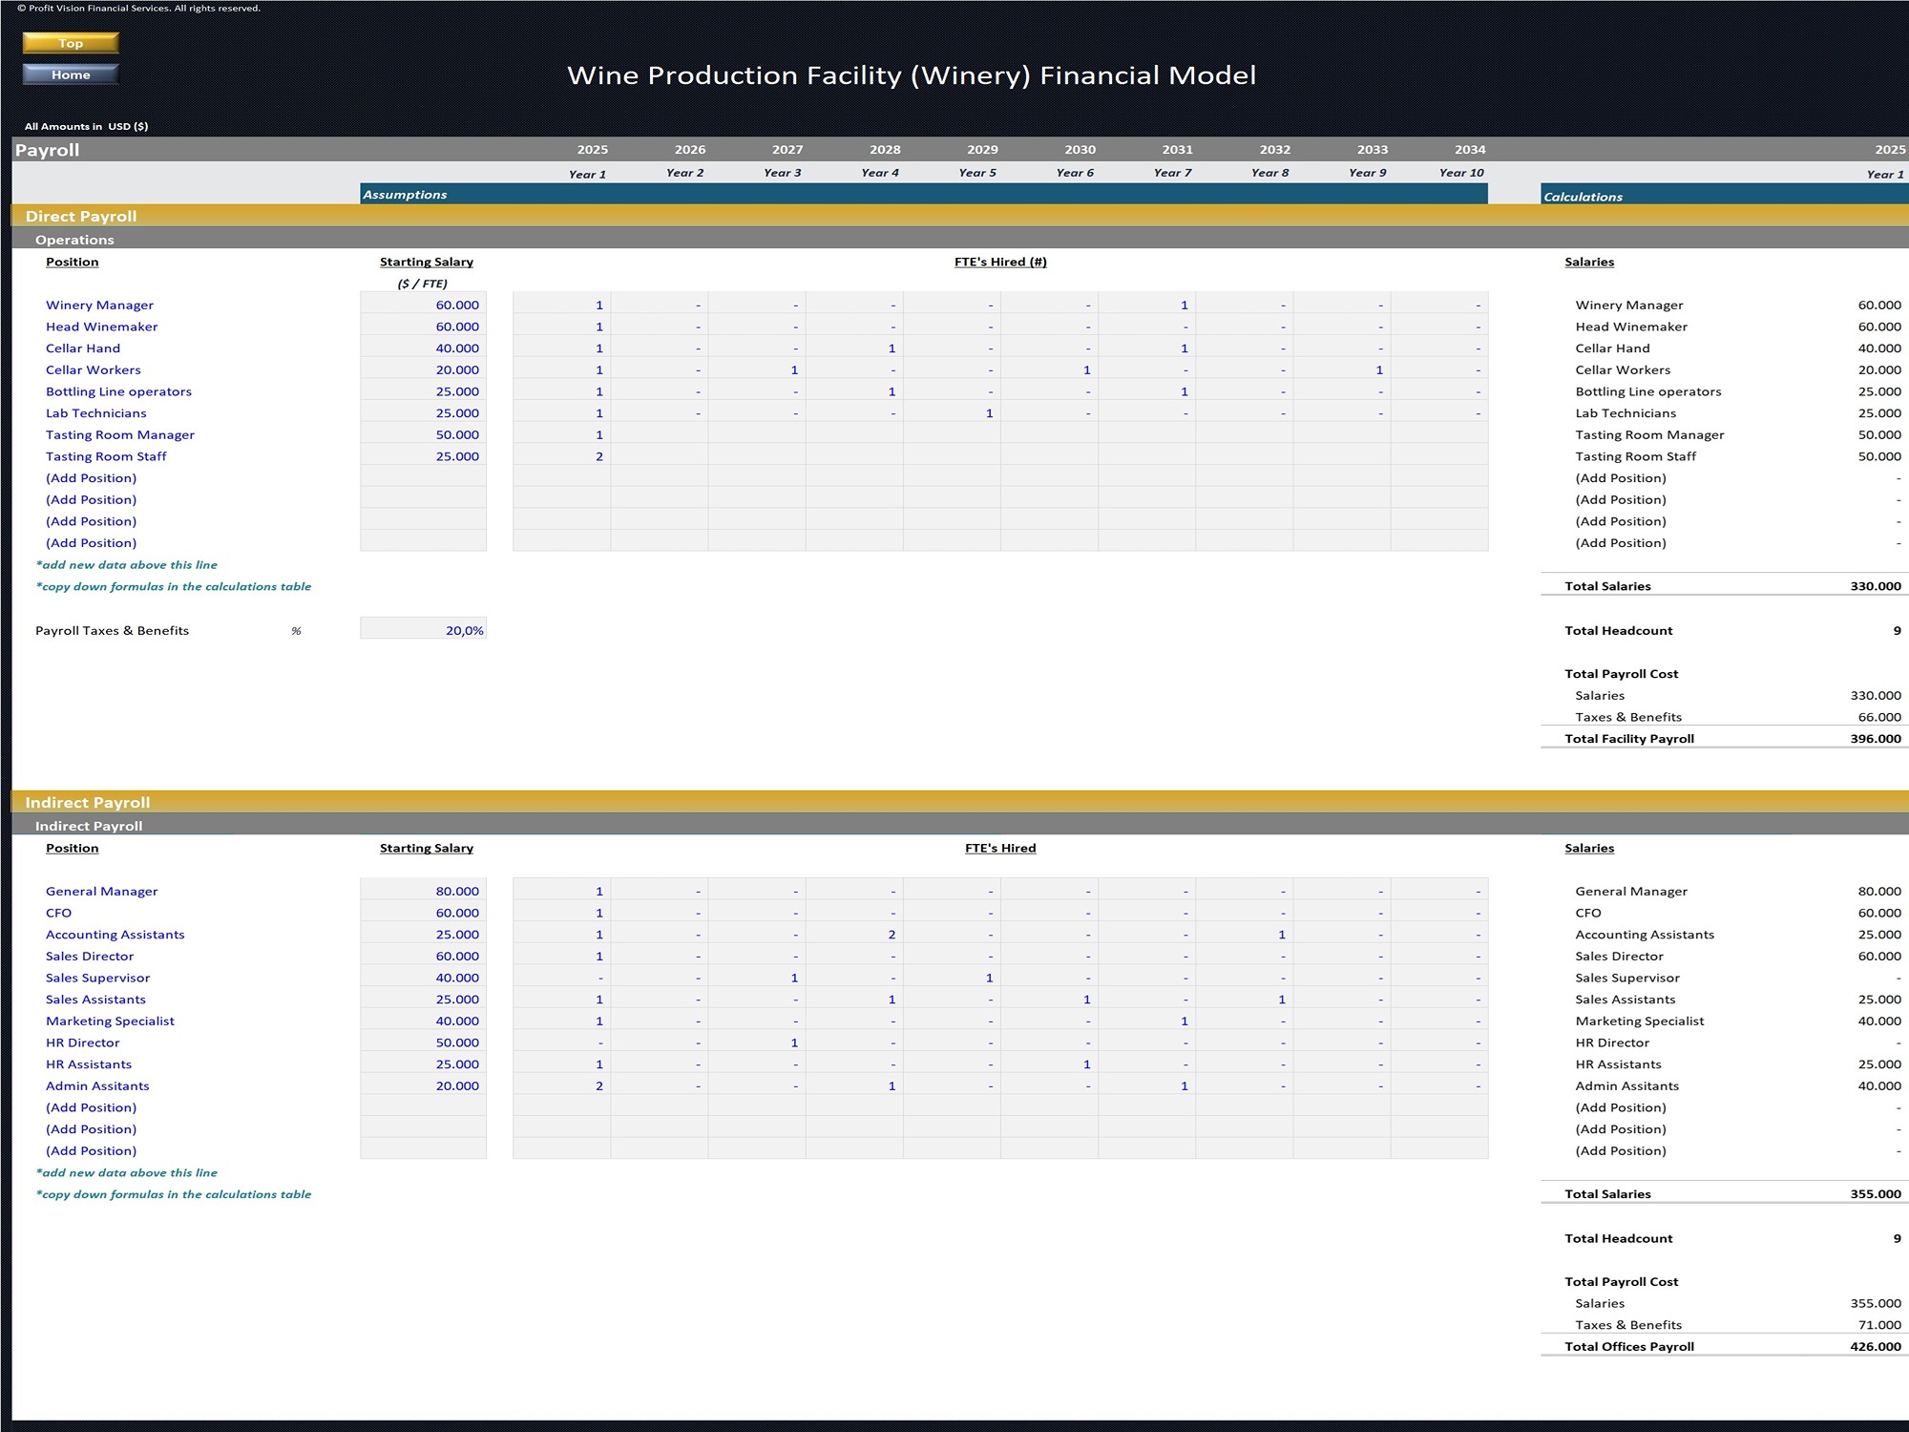Image resolution: width=1909 pixels, height=1432 pixels.
Task: Click Total Facility Payroll value 396.000
Action: tap(1875, 739)
